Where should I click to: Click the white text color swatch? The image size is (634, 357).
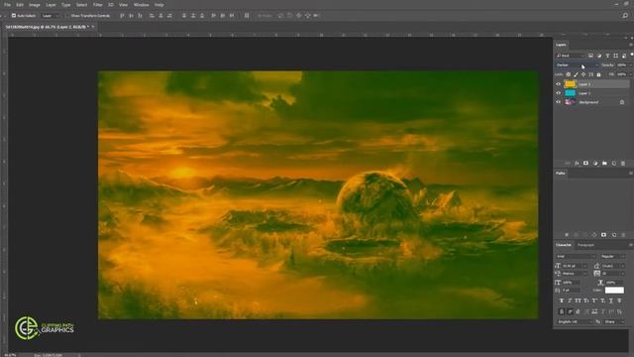pos(614,291)
